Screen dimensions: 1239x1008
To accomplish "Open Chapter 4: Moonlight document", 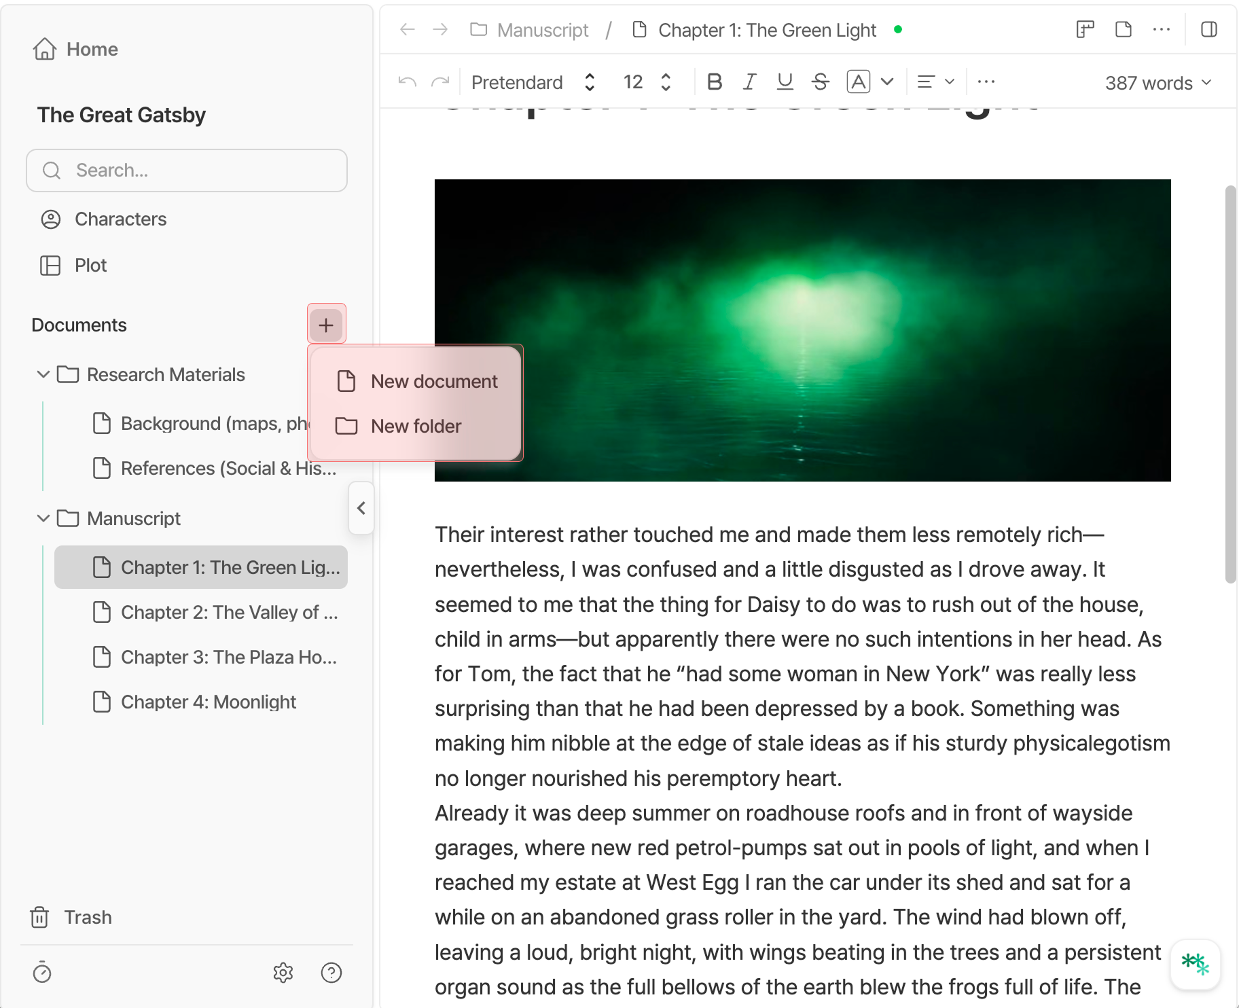I will coord(201,702).
